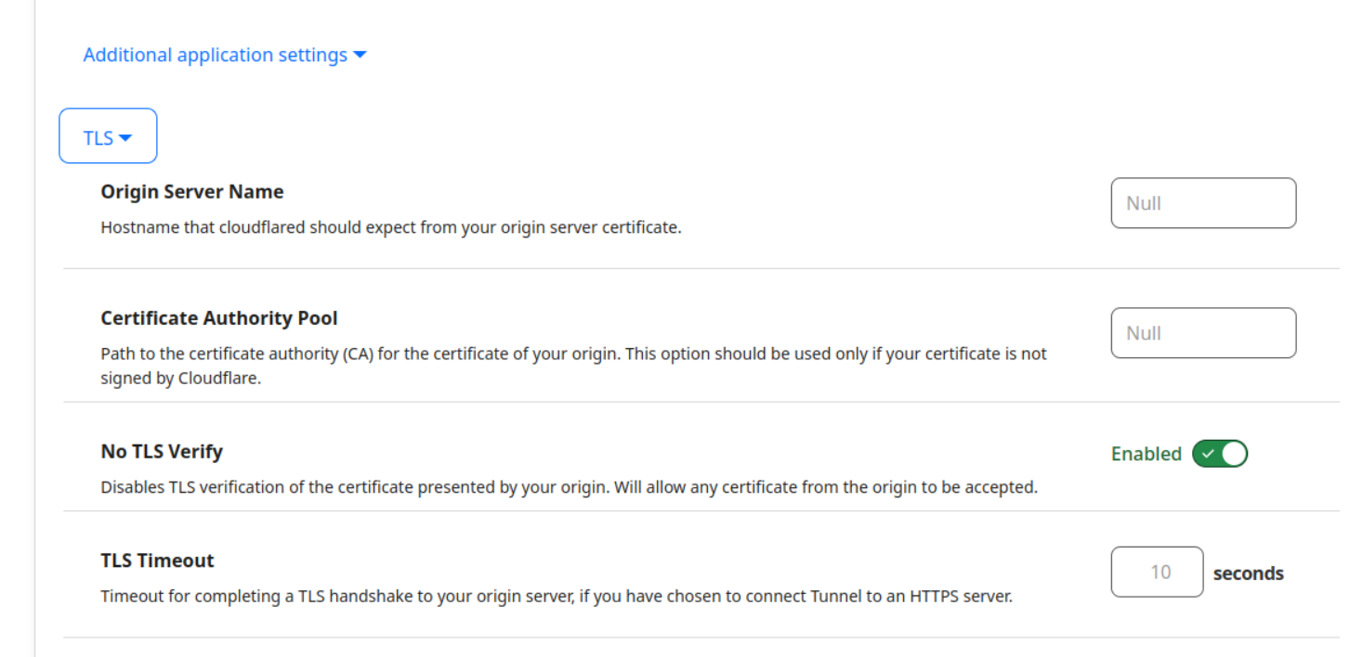Viewport: 1363px width, 657px height.
Task: Click the TLS Timeout heading
Action: [x=157, y=560]
